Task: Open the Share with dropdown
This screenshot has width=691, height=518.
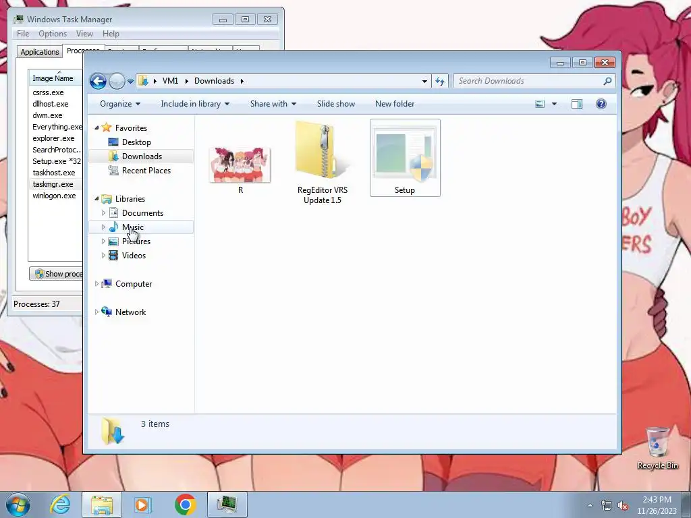Action: [x=273, y=104]
